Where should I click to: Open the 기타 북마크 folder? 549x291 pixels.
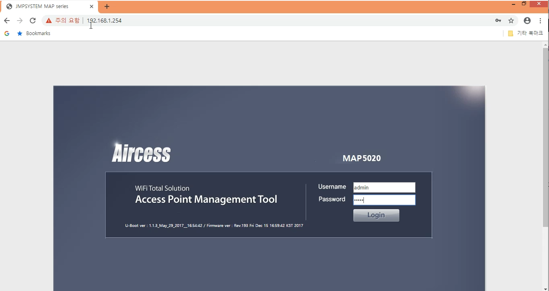click(x=526, y=33)
